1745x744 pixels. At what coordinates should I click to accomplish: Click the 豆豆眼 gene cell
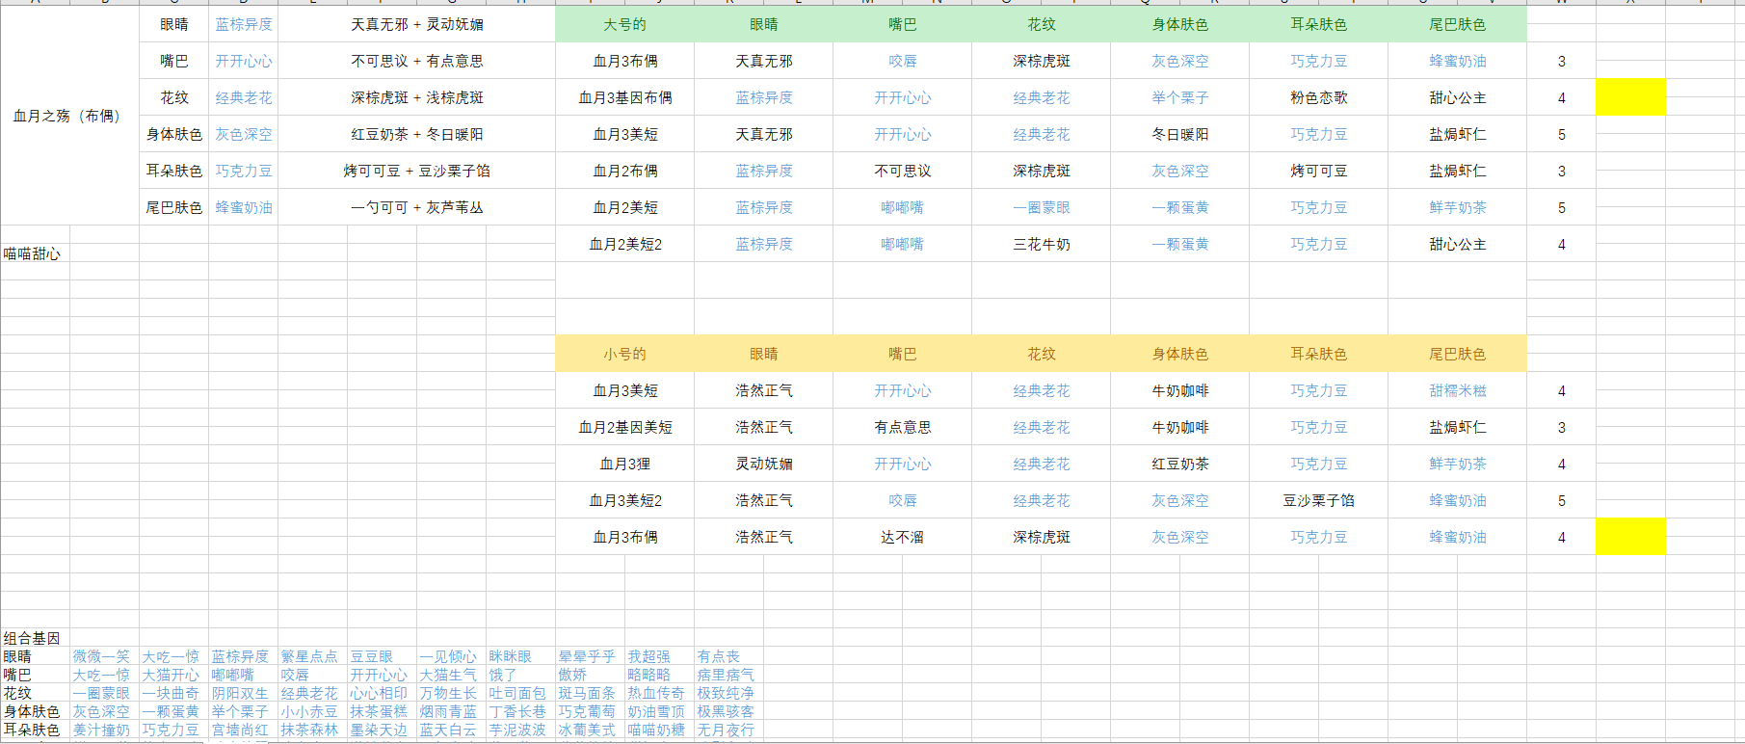382,656
